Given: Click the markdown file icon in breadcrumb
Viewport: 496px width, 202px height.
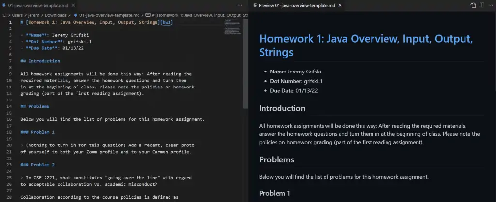Looking at the screenshot, I should click(x=75, y=15).
